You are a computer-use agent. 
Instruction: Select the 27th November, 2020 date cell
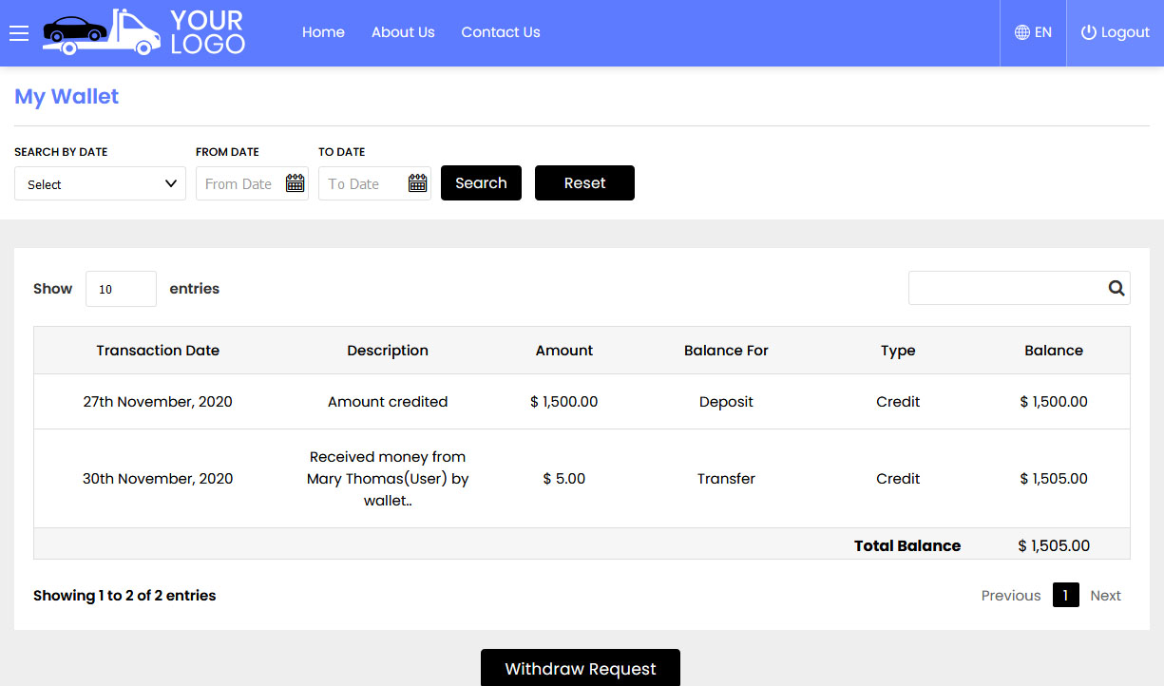click(158, 402)
